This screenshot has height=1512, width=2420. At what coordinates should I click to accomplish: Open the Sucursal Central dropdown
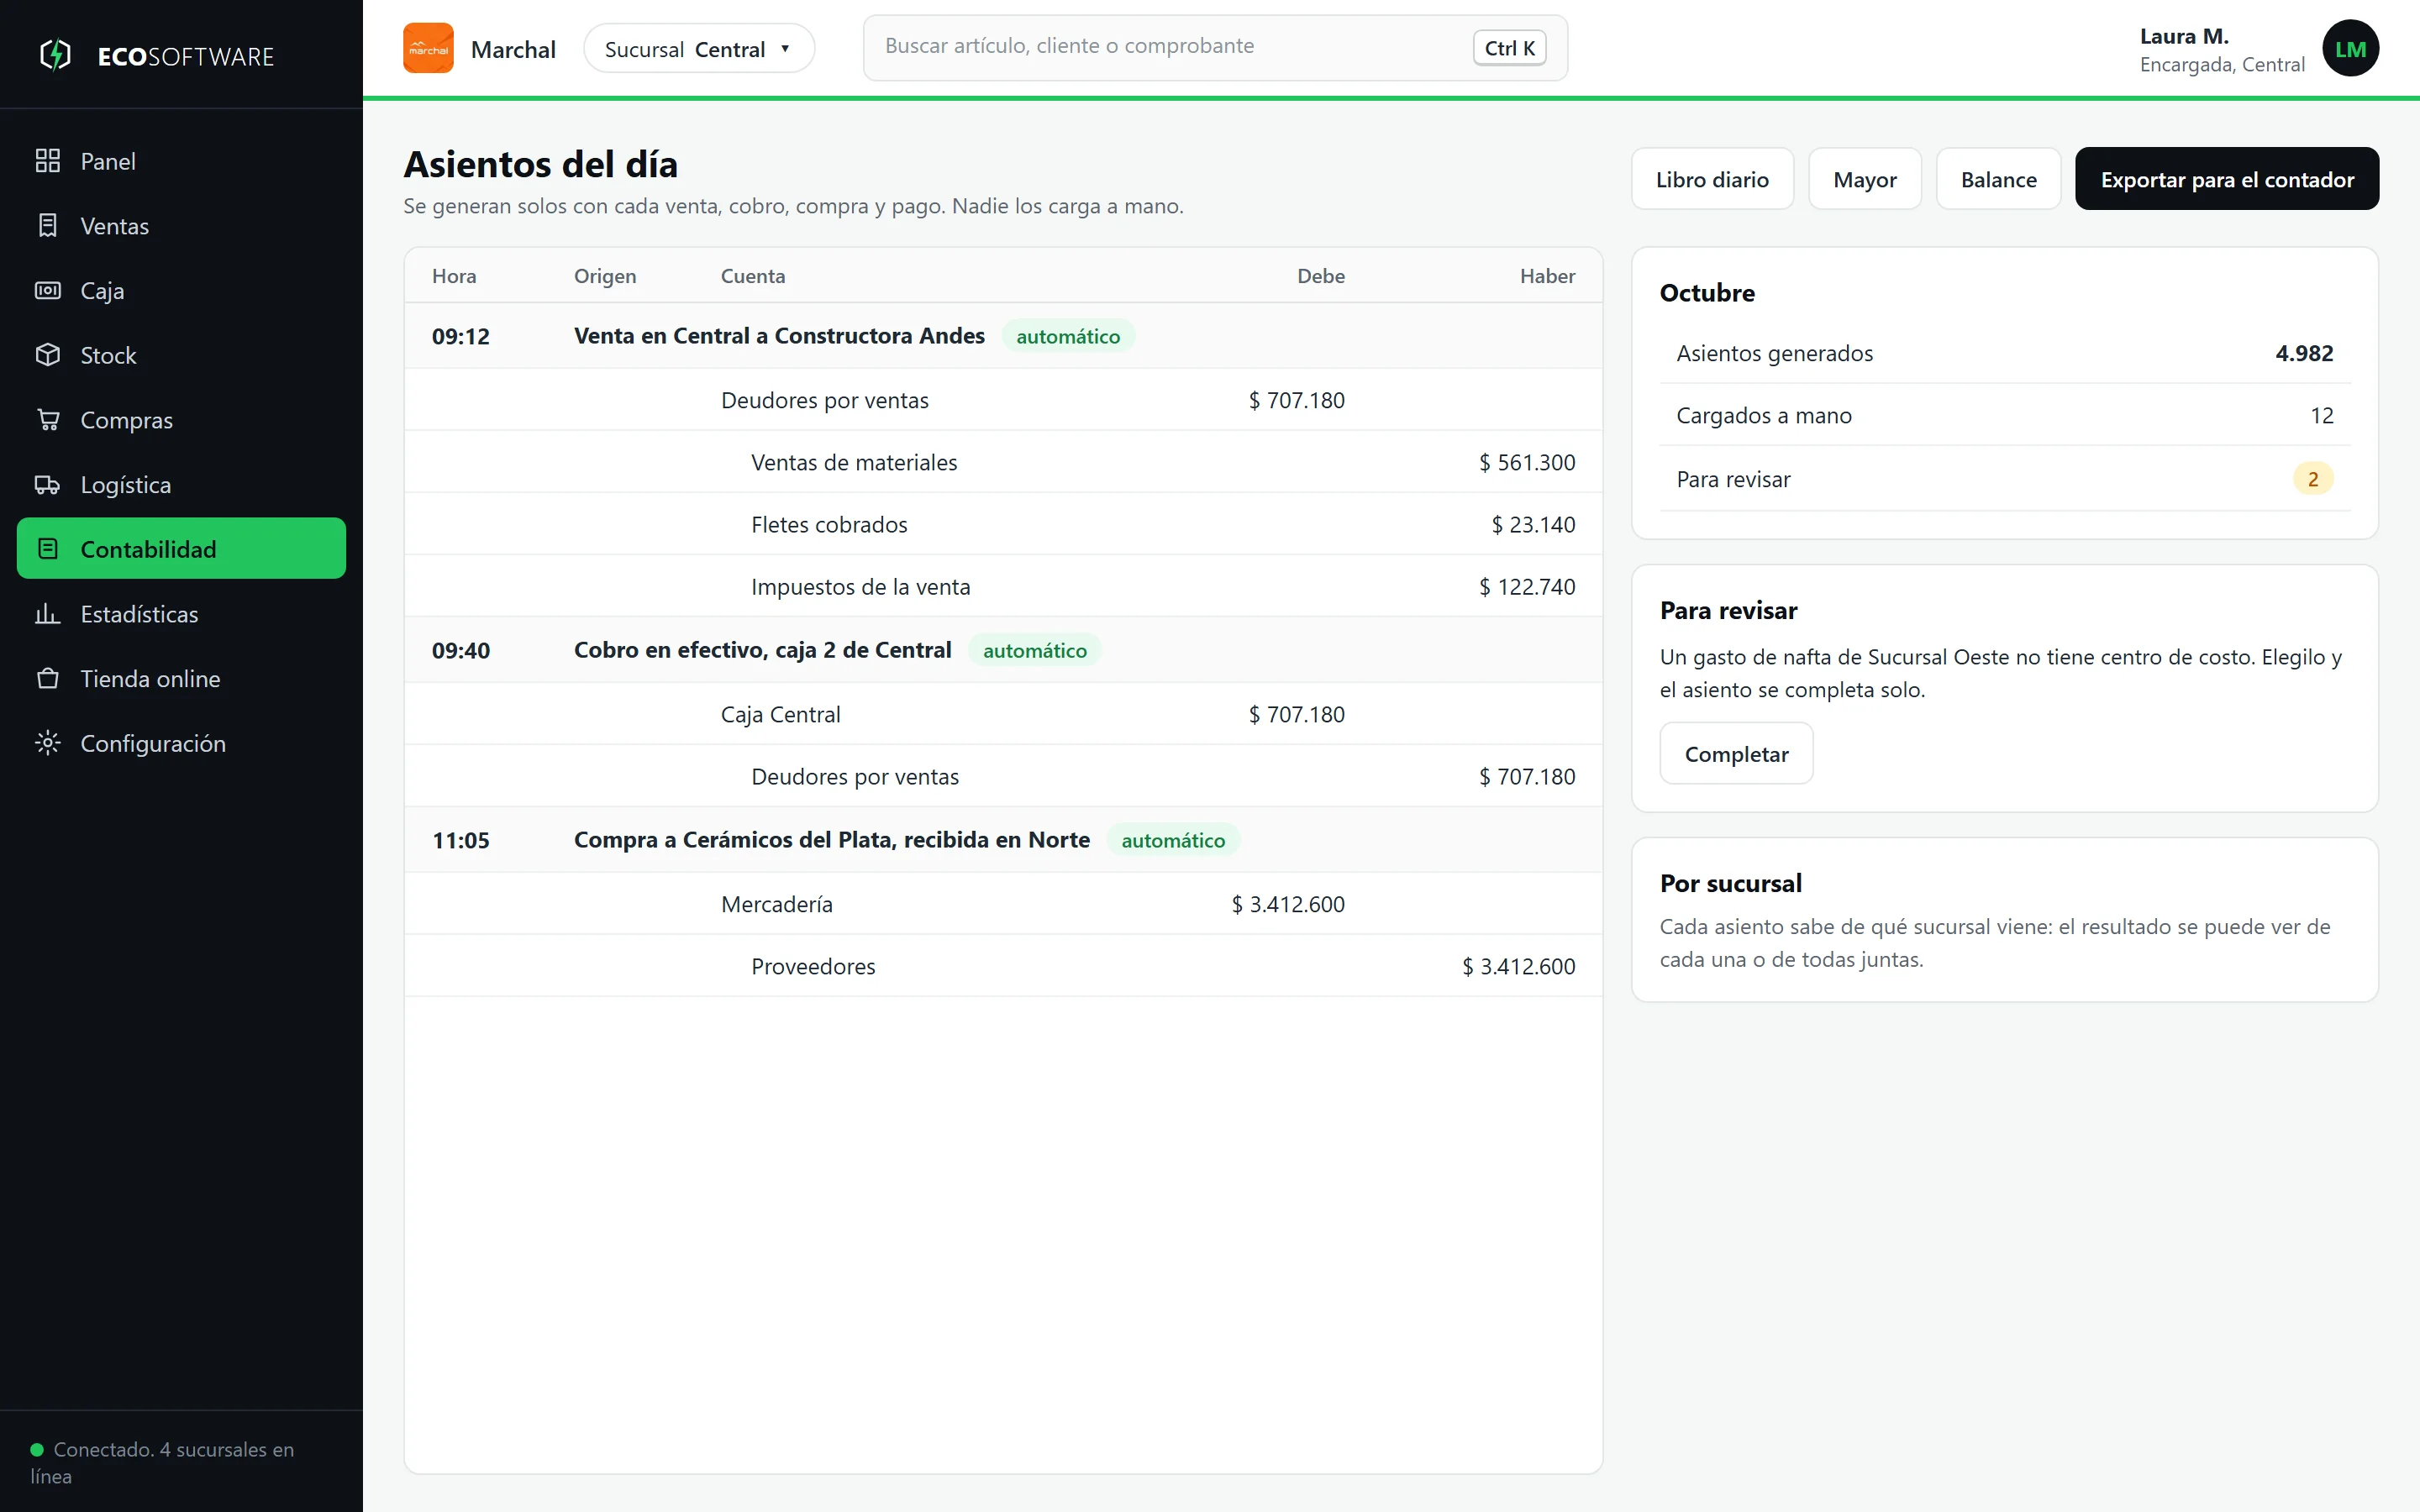pos(699,48)
